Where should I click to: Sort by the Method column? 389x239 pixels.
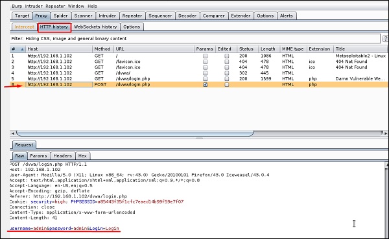[103, 49]
